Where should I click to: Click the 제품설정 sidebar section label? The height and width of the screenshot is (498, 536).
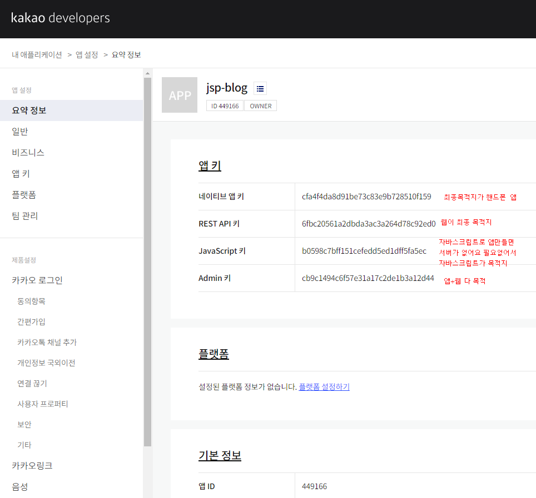pyautogui.click(x=24, y=260)
